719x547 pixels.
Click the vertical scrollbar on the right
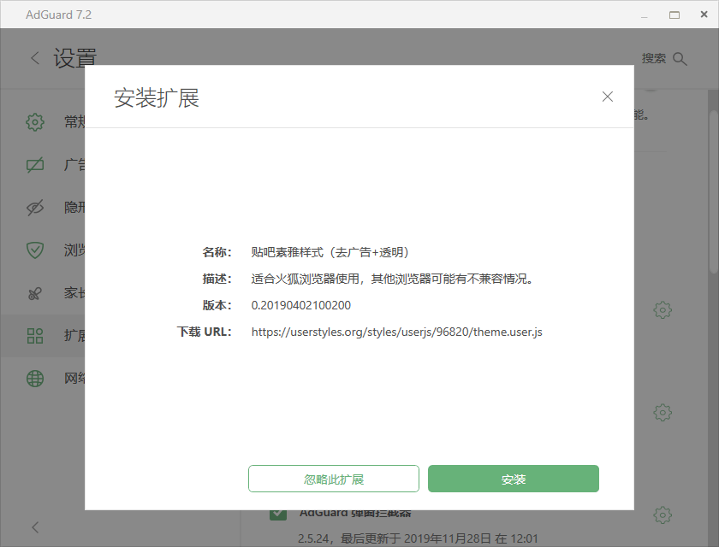(713, 188)
